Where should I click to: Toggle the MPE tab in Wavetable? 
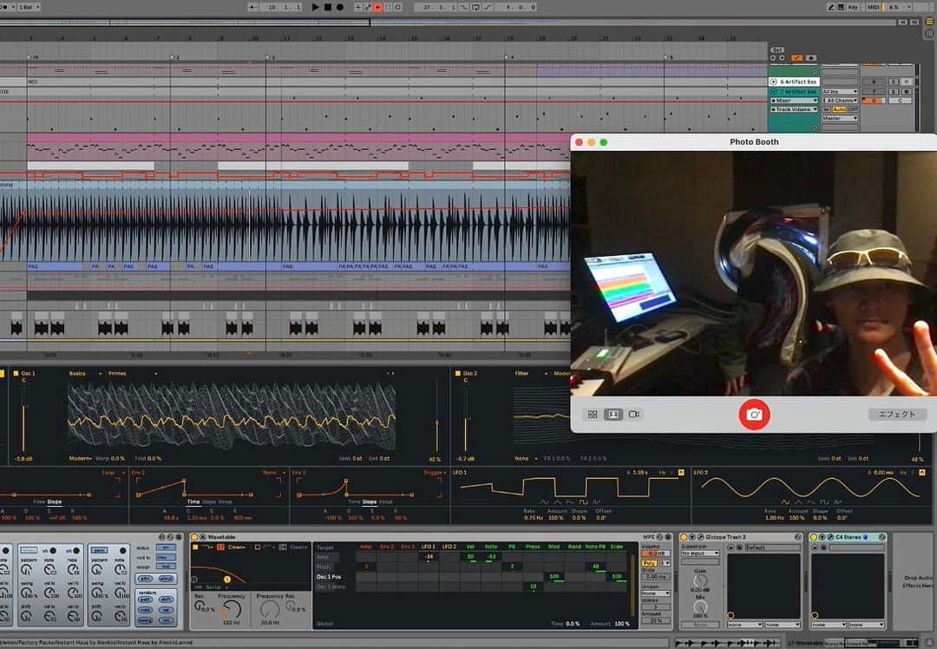tap(649, 537)
